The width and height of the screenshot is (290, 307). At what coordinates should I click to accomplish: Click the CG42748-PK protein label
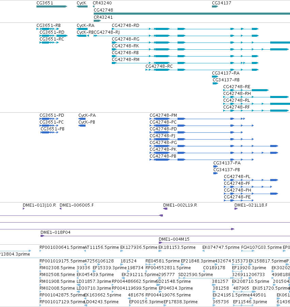point(163,149)
